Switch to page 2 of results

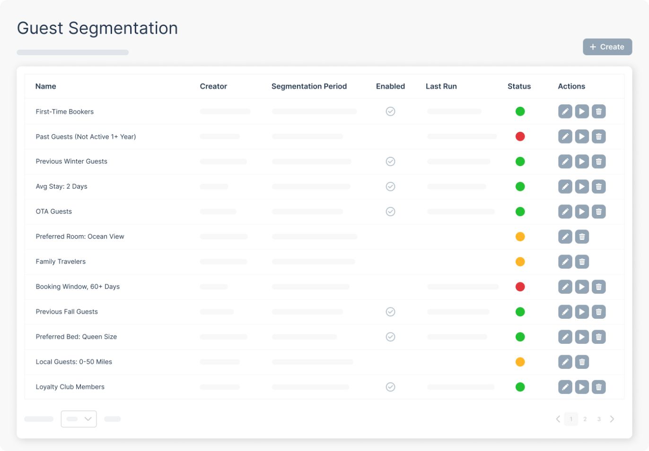pos(585,419)
